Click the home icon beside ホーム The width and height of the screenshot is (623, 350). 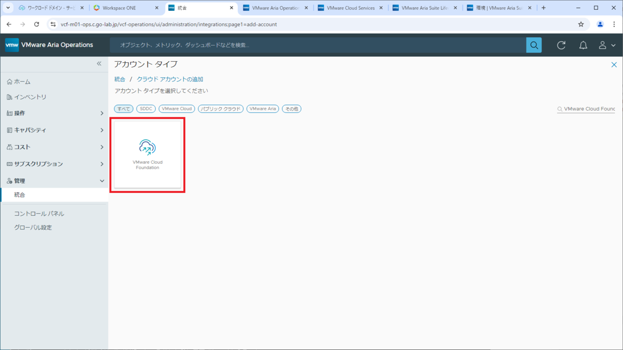pyautogui.click(x=9, y=81)
